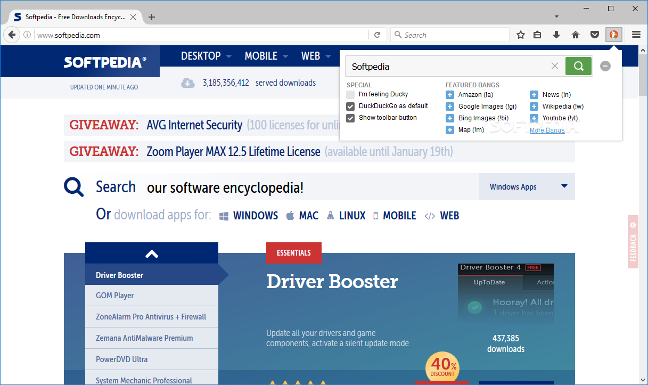Viewport: 648px width, 385px height.
Task: Add the News (!n) bang
Action: (534, 95)
